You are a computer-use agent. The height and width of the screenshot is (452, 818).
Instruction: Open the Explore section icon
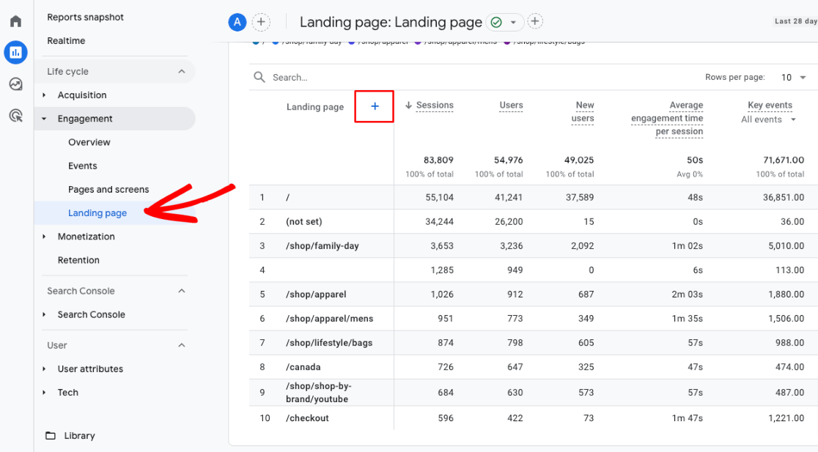pos(15,84)
